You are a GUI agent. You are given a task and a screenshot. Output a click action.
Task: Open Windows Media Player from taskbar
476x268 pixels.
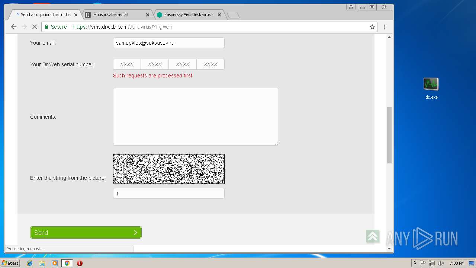pos(55,263)
